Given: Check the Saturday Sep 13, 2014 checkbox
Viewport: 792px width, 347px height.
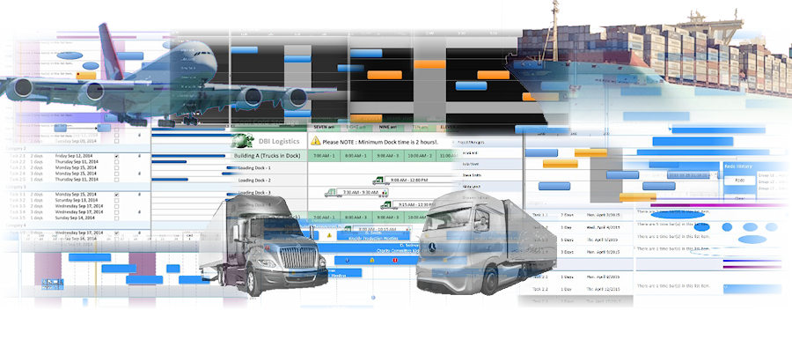Looking at the screenshot, I should (117, 200).
